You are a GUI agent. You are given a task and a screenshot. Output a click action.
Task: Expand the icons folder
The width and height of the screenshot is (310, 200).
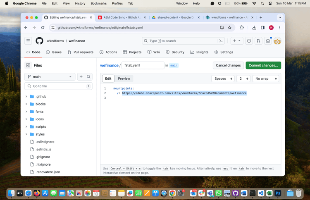click(x=26, y=119)
